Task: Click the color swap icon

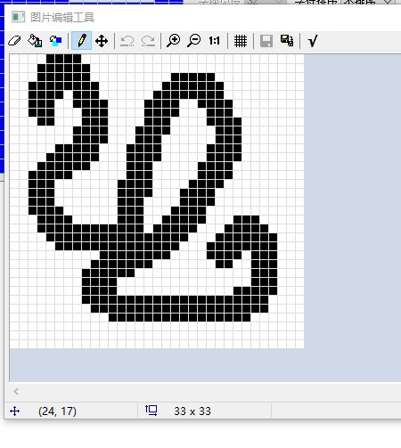Action: point(55,41)
